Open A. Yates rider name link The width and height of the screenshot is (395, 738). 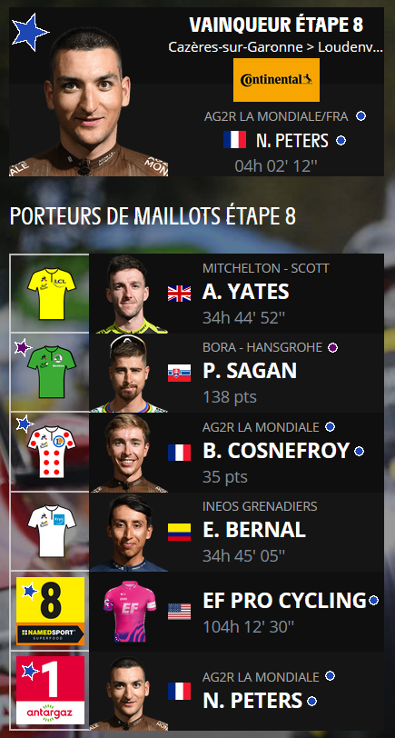click(245, 293)
